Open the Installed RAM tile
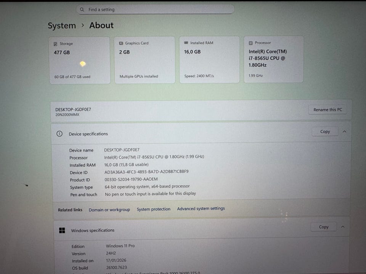This screenshot has height=274, width=366. click(209, 60)
